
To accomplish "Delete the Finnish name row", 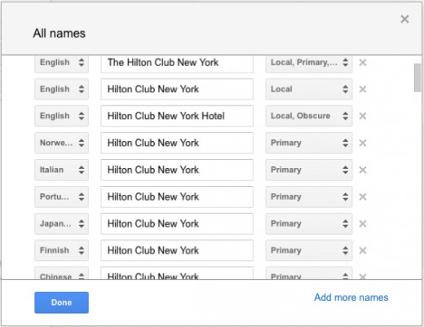I will pyautogui.click(x=363, y=250).
